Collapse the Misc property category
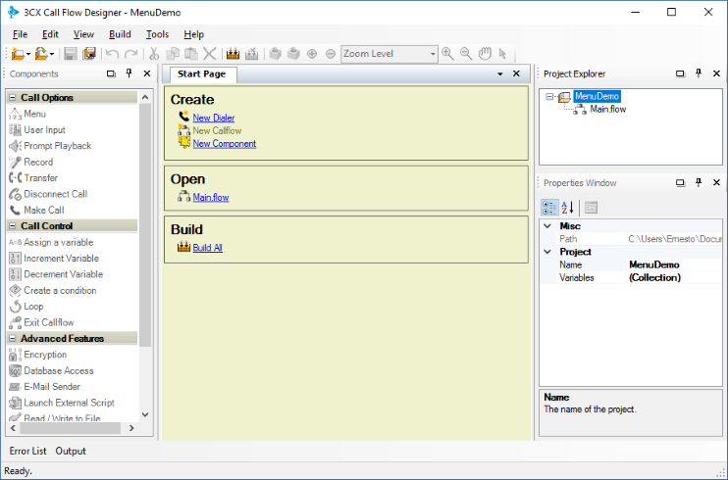The width and height of the screenshot is (728, 480). 547,226
